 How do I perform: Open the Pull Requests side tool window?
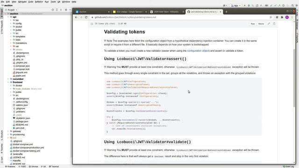2,28
